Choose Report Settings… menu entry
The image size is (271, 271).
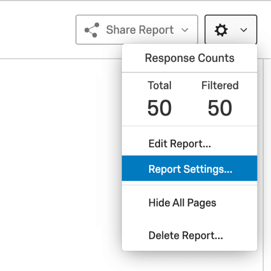189,168
